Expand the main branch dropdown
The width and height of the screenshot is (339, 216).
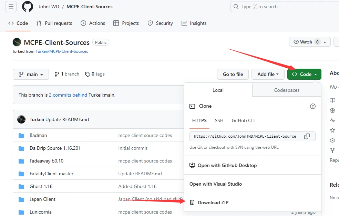pyautogui.click(x=31, y=75)
